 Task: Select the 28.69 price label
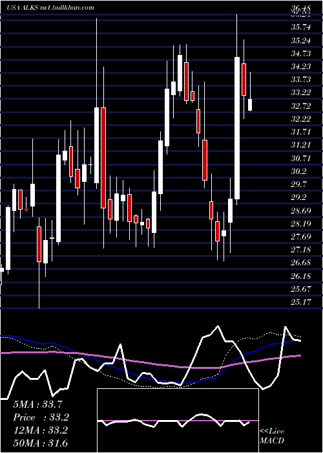(301, 210)
